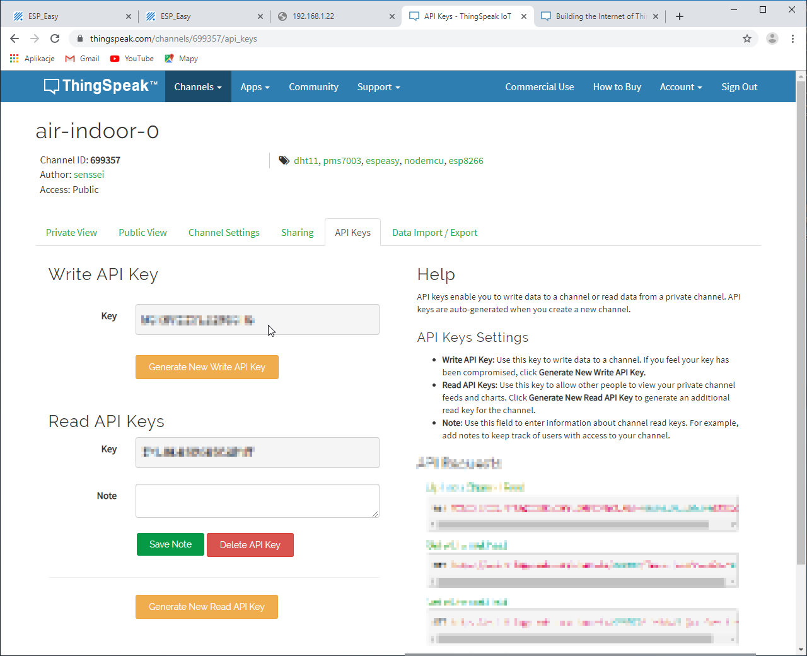This screenshot has height=656, width=807.
Task: Close the 192.168.1.22 tab
Action: 392,16
